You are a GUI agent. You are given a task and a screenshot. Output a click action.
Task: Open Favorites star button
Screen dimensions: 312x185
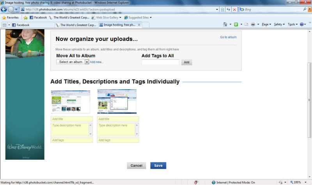[10, 18]
